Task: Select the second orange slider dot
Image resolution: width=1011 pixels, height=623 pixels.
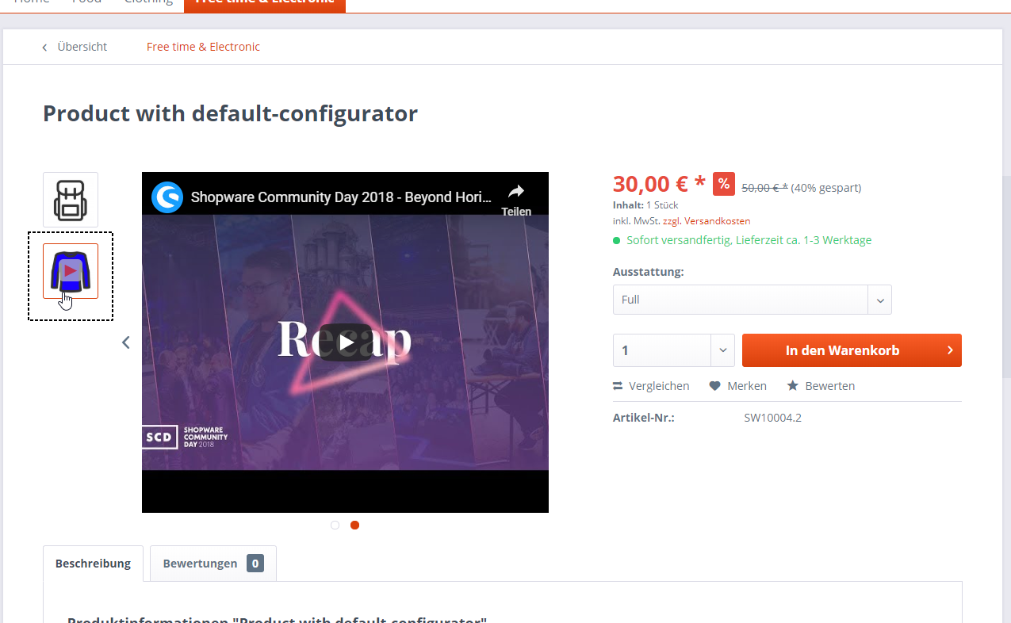Action: (x=354, y=525)
